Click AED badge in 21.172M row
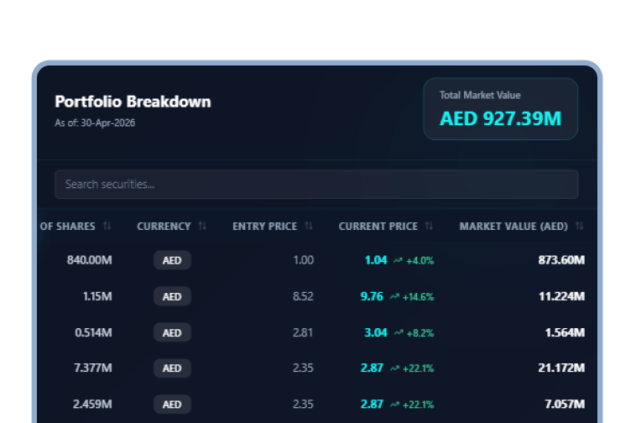The image size is (636, 423). pos(172,368)
